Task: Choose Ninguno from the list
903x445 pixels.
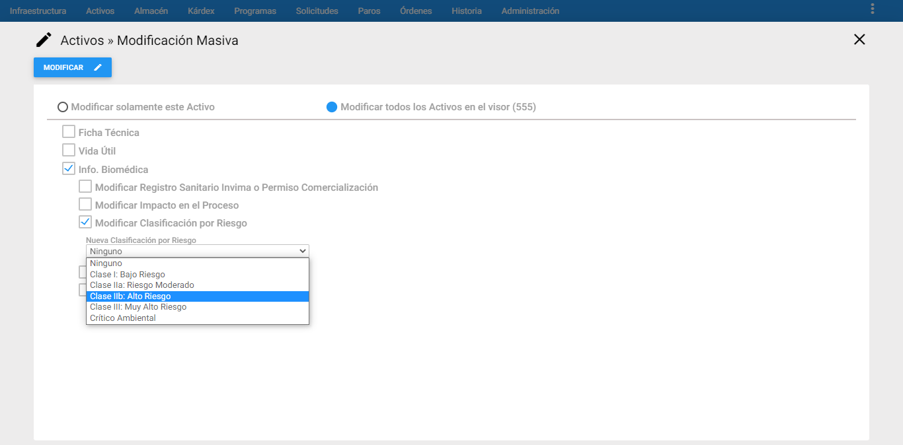Action: click(x=197, y=263)
